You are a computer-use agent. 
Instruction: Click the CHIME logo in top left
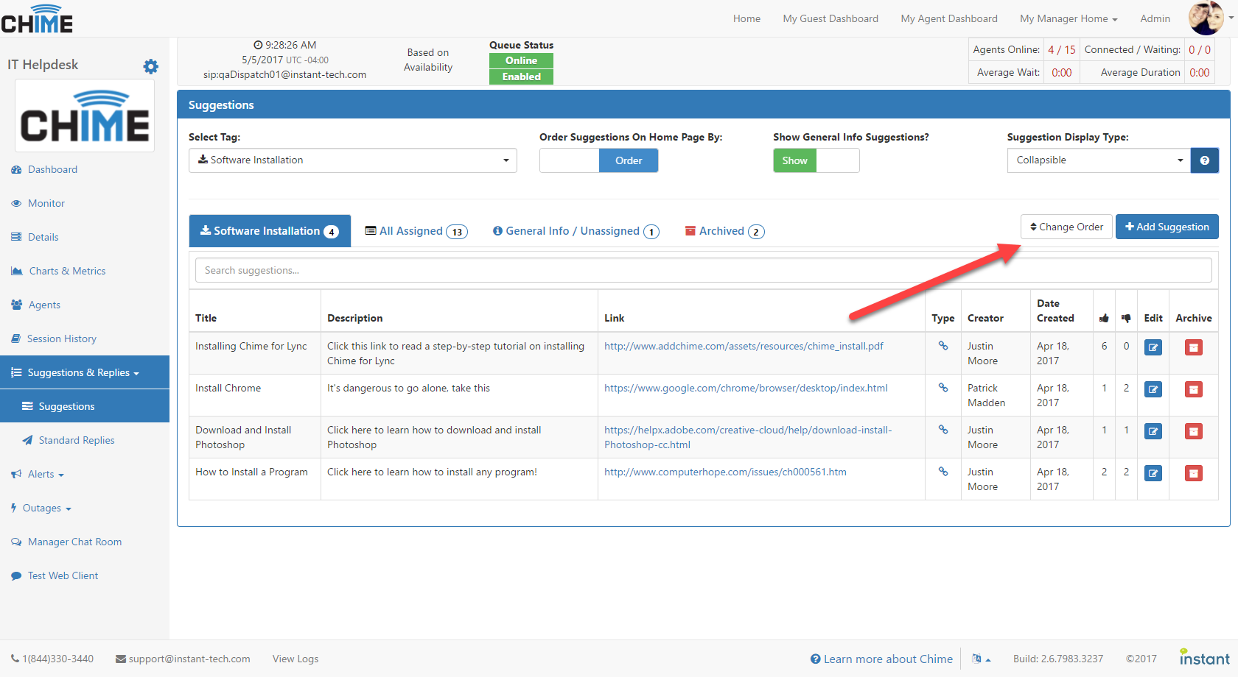pos(37,19)
